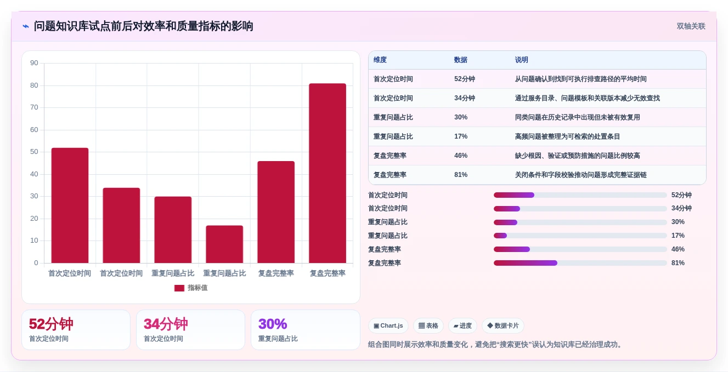
Task: Click description 关闭条件和字段校验推动问题形成完整证据链
Action: pyautogui.click(x=581, y=175)
